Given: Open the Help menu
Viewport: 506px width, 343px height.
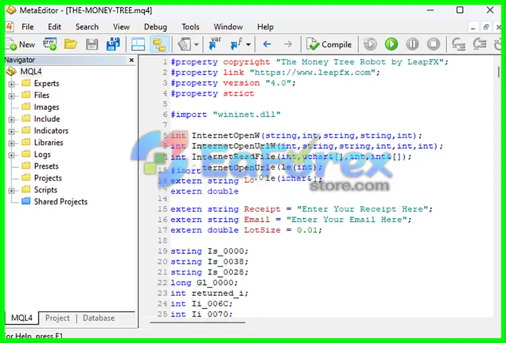Looking at the screenshot, I should coord(265,27).
